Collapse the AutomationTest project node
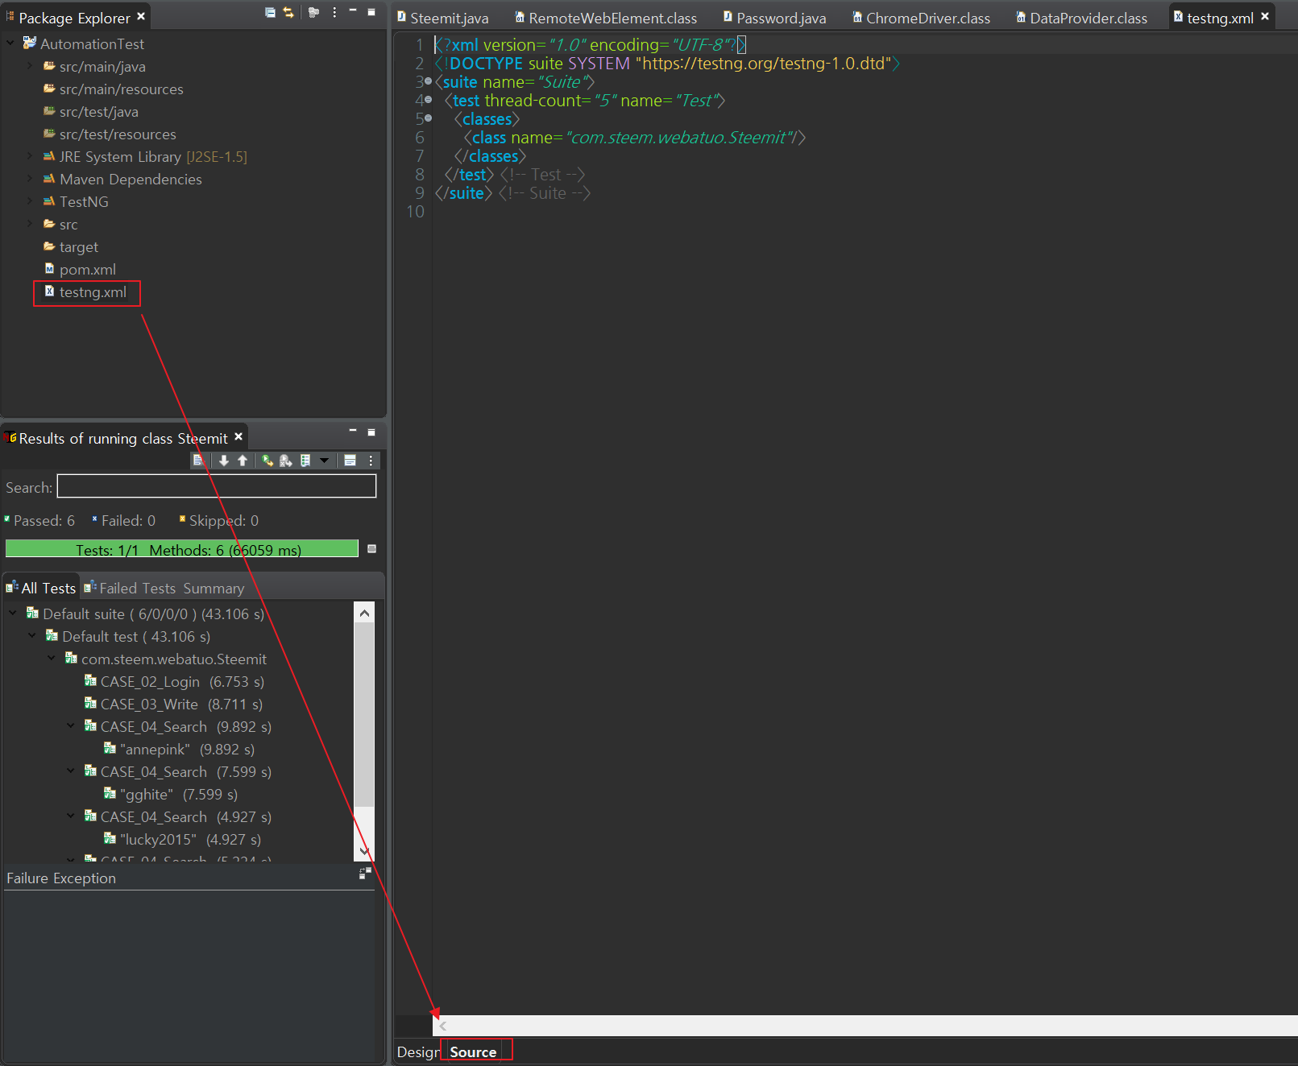 pos(10,43)
